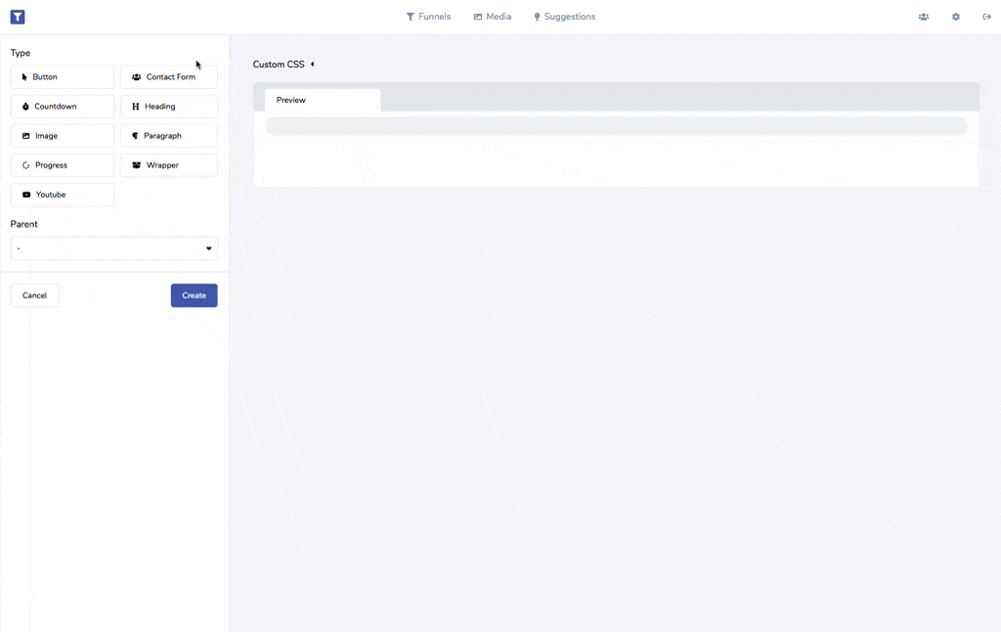
Task: Open the Media menu item
Action: tap(493, 17)
